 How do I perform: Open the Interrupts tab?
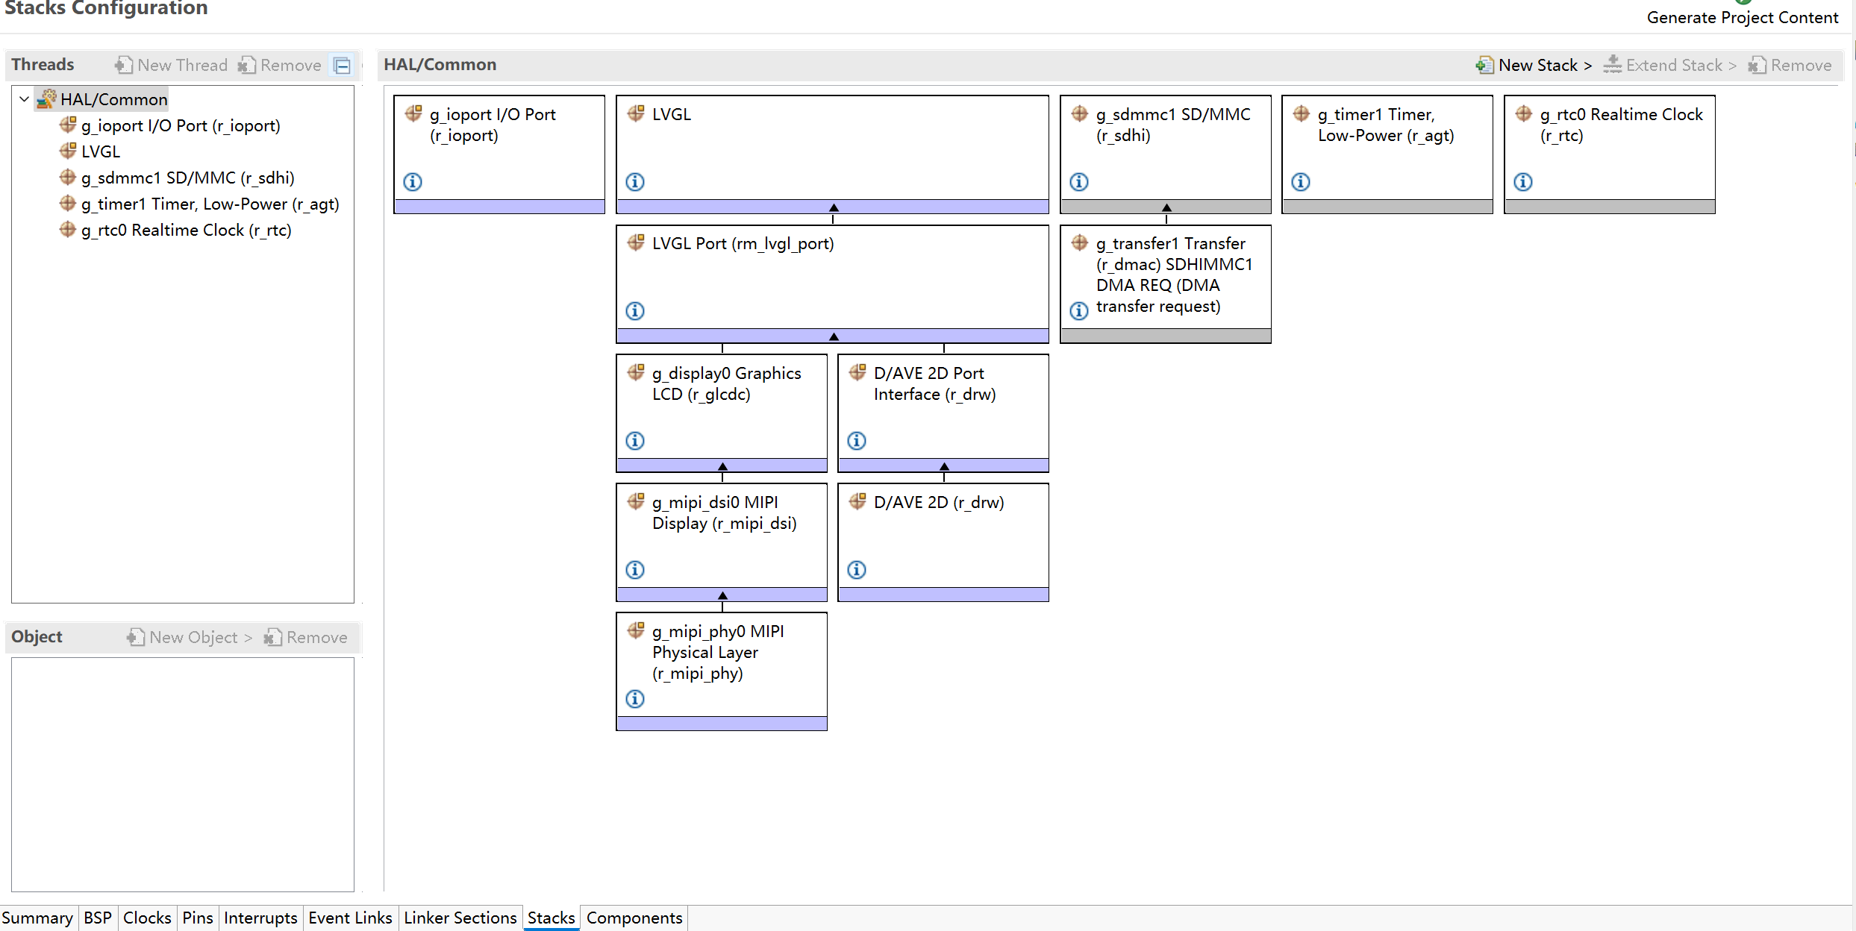260,918
